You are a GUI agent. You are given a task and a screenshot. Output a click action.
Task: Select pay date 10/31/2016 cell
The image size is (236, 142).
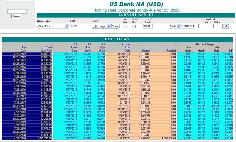[14, 93]
